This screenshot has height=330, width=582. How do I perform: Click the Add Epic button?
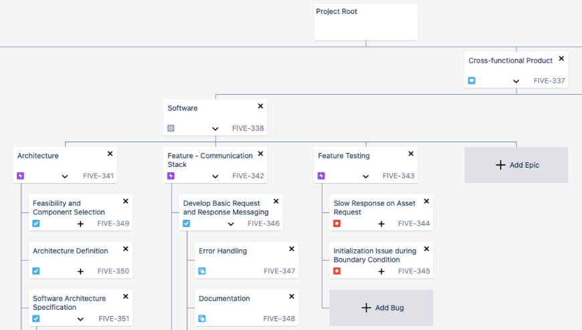[x=516, y=165]
